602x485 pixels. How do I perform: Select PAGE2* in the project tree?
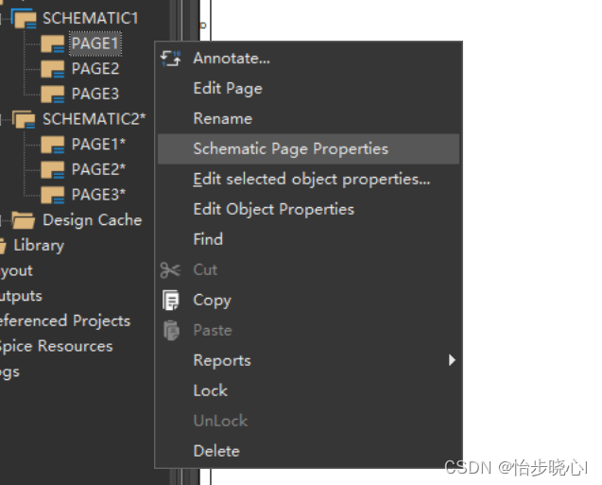point(97,169)
